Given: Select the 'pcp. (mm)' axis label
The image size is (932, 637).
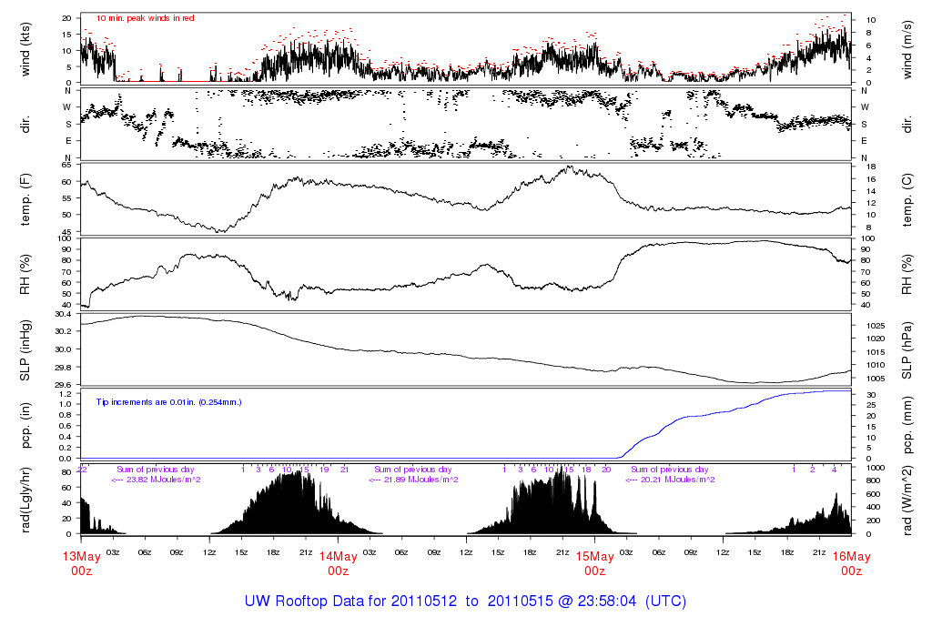Looking at the screenshot, I should tap(907, 426).
